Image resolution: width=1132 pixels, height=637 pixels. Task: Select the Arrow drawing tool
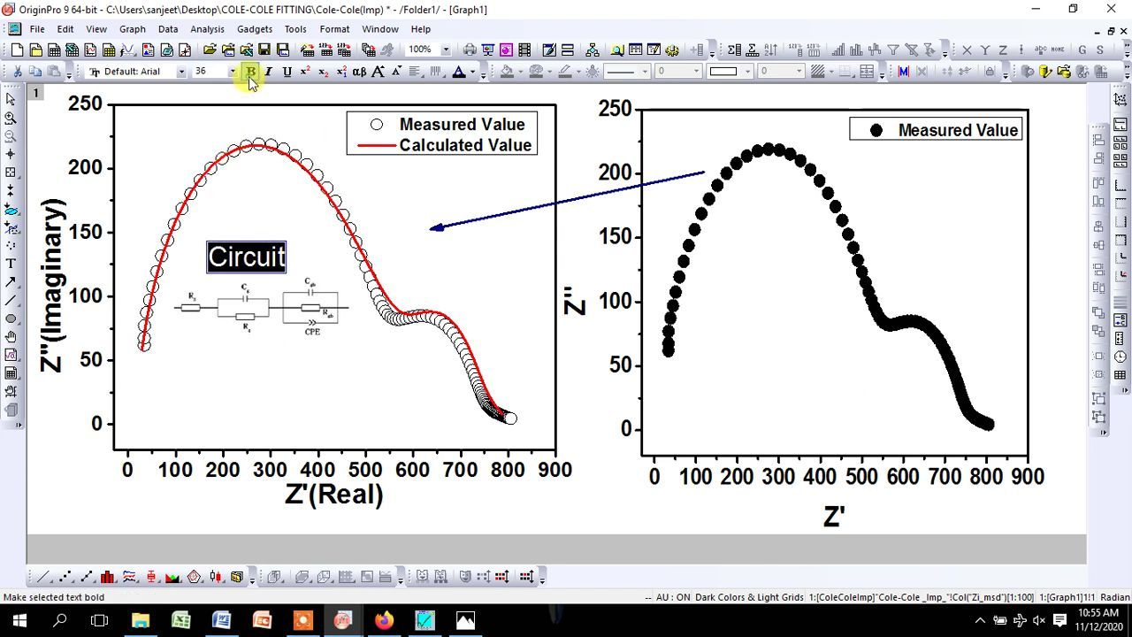coord(11,282)
